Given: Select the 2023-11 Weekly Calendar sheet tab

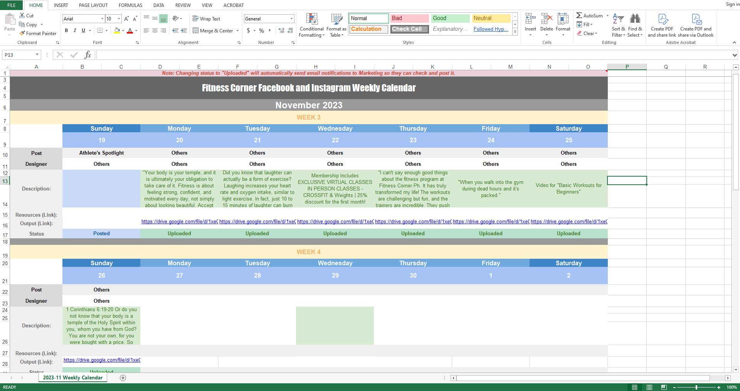Looking at the screenshot, I should coord(73,378).
